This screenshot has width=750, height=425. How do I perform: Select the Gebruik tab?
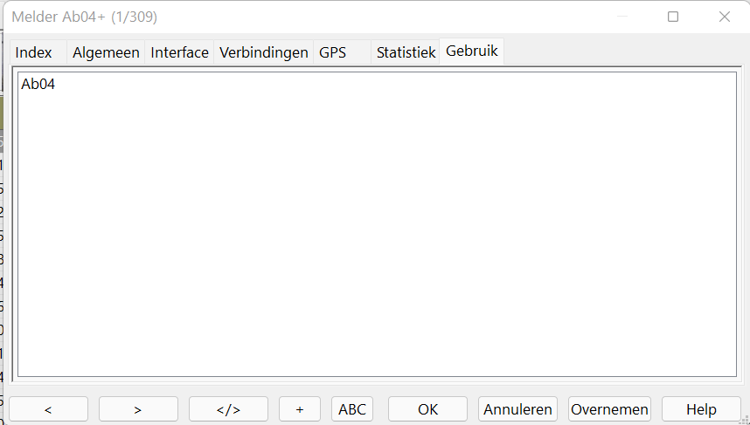tap(472, 51)
